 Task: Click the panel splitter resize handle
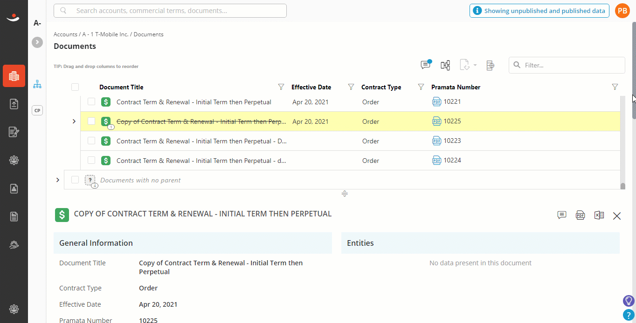click(x=345, y=194)
